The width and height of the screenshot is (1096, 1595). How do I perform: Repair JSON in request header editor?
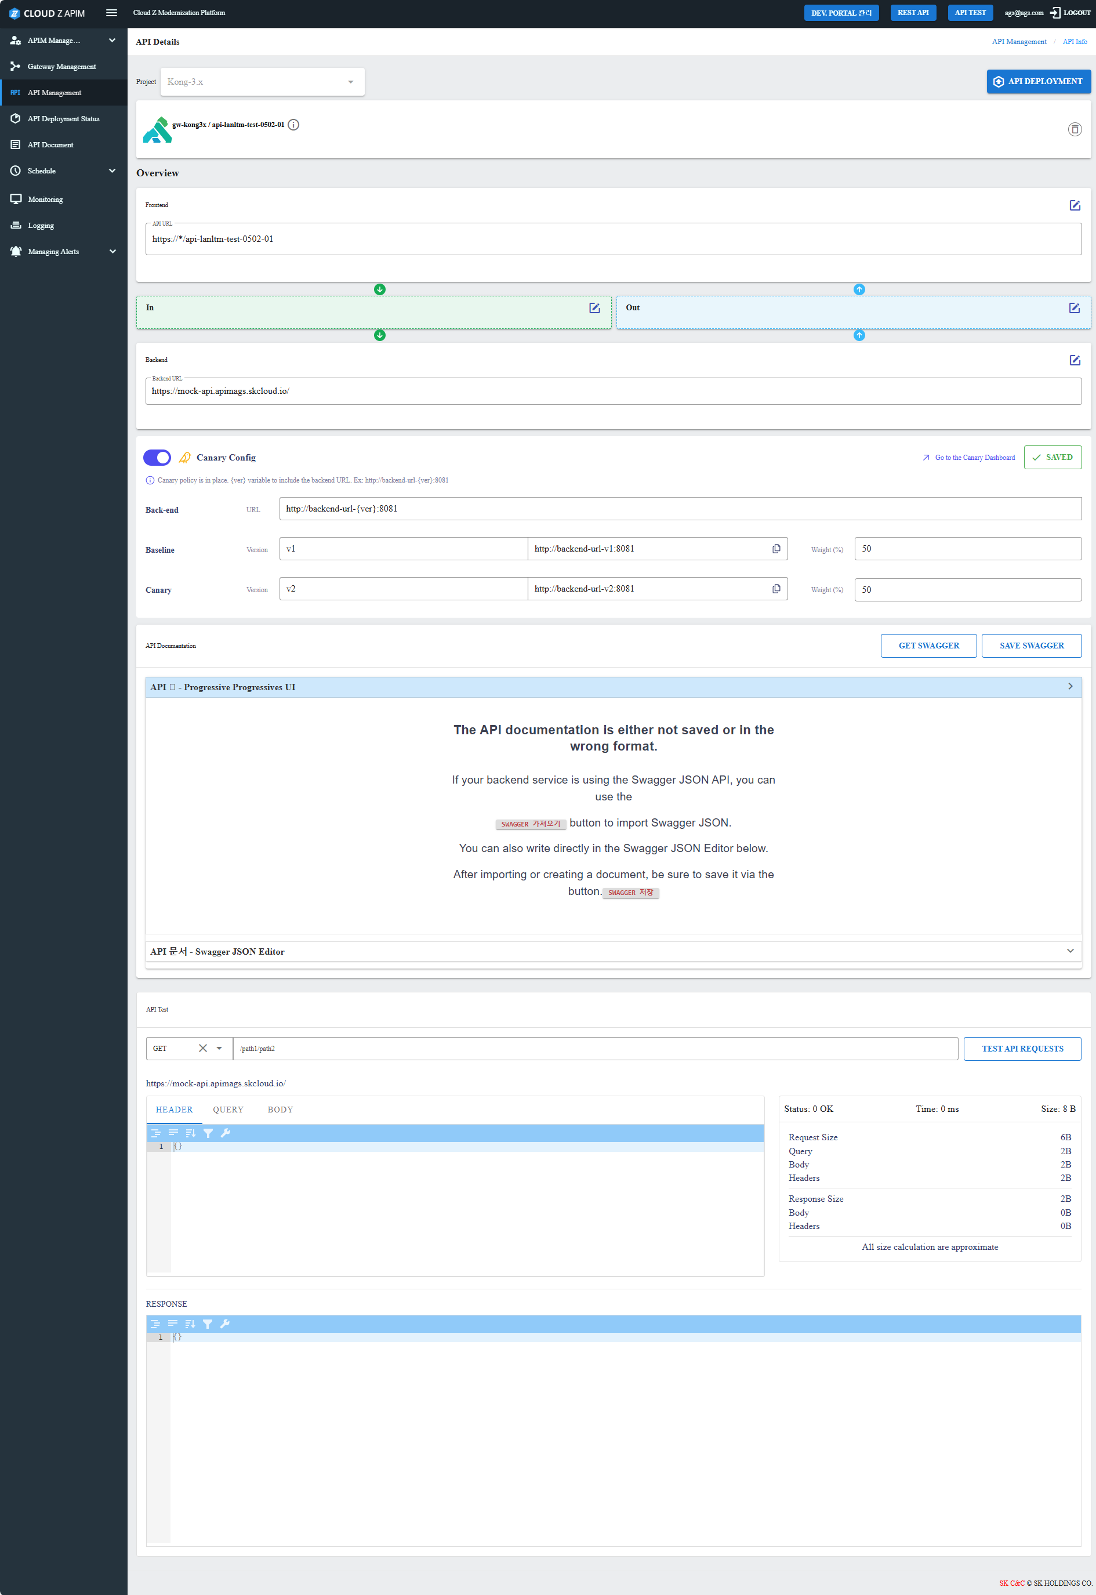click(x=224, y=1133)
